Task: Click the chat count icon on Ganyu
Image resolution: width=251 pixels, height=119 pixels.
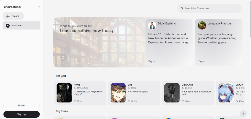Action: 237,101
